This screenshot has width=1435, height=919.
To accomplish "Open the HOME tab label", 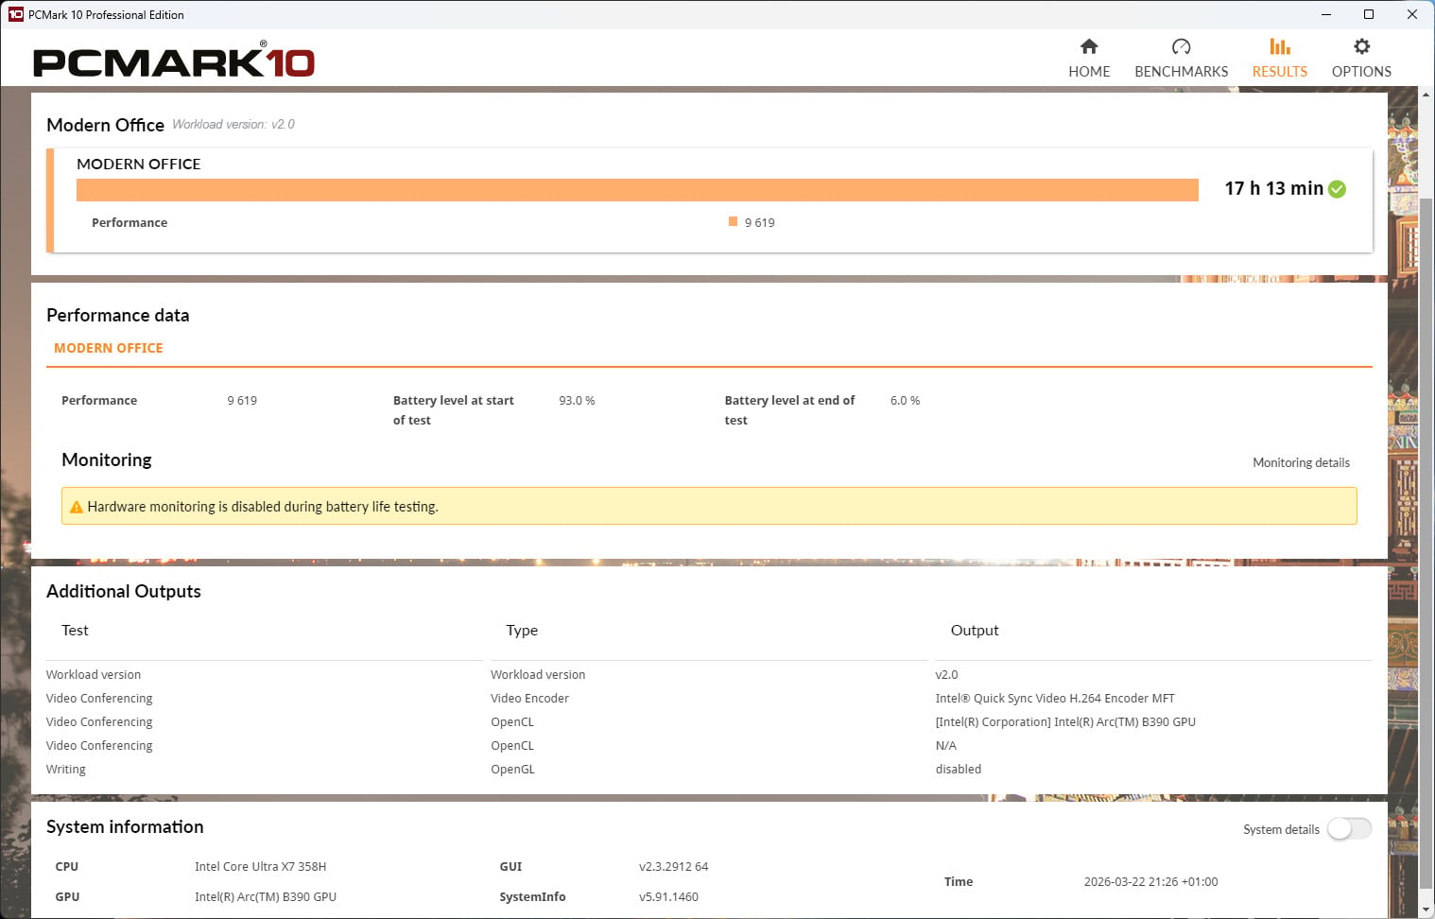I will pos(1089,72).
